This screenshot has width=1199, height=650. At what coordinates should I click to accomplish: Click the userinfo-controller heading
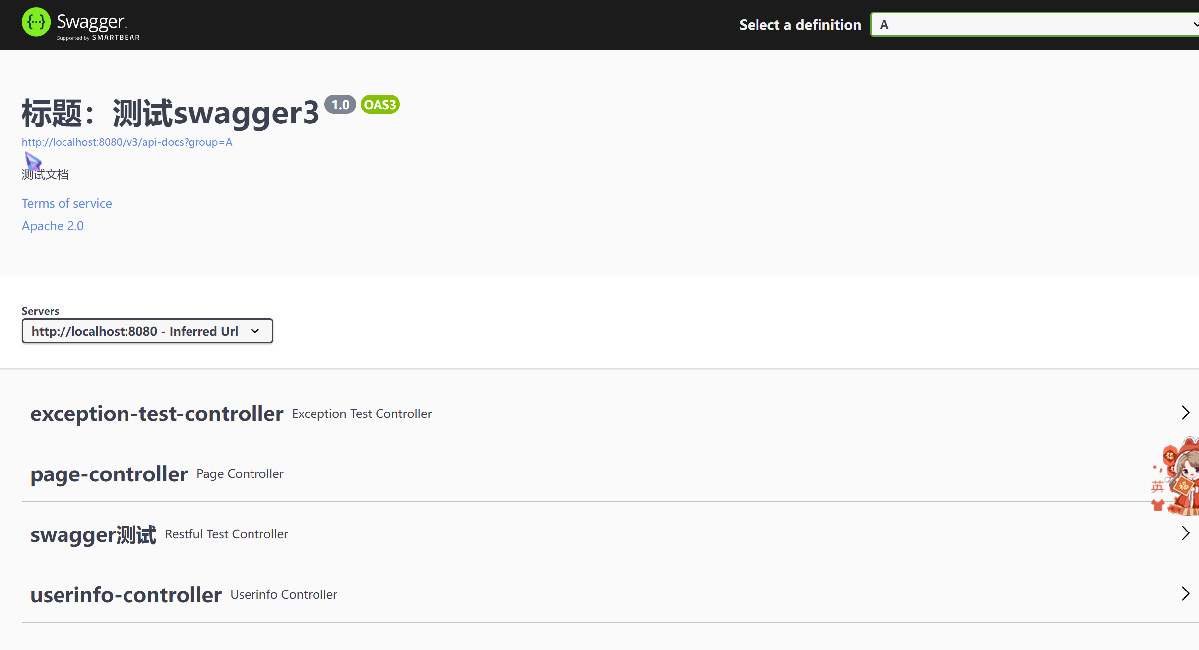(126, 595)
